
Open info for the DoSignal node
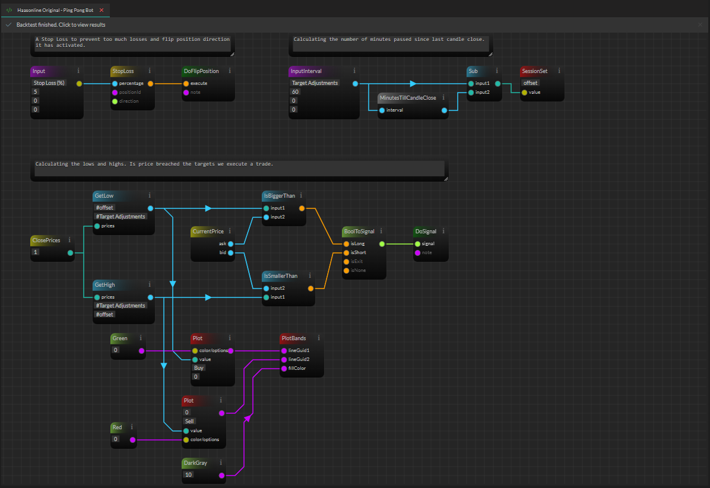tap(443, 231)
